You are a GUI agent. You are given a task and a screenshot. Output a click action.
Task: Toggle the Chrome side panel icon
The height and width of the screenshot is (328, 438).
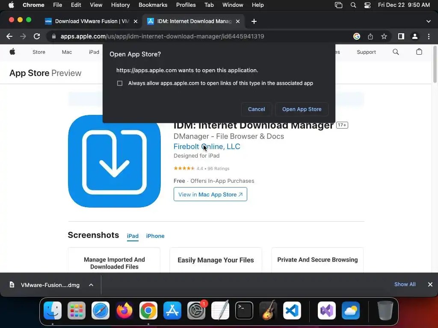(401, 36)
